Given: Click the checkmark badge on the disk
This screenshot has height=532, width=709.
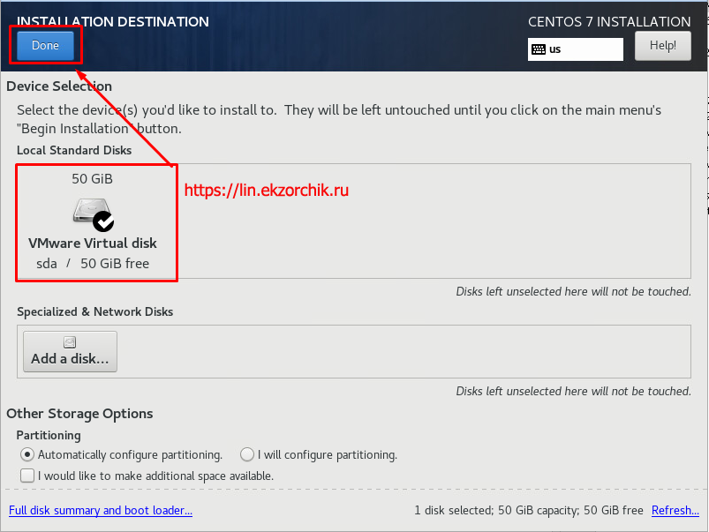Looking at the screenshot, I should tap(103, 221).
